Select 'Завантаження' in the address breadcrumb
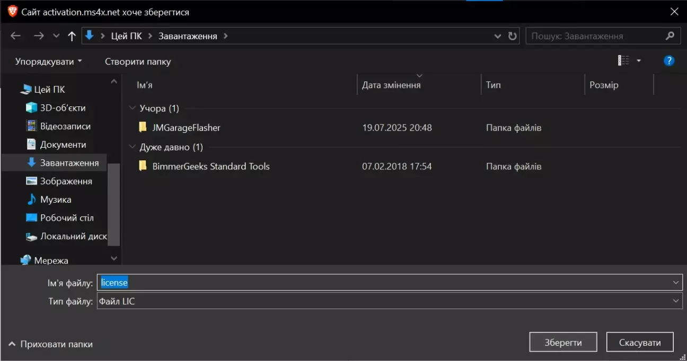The width and height of the screenshot is (687, 361). click(x=188, y=36)
